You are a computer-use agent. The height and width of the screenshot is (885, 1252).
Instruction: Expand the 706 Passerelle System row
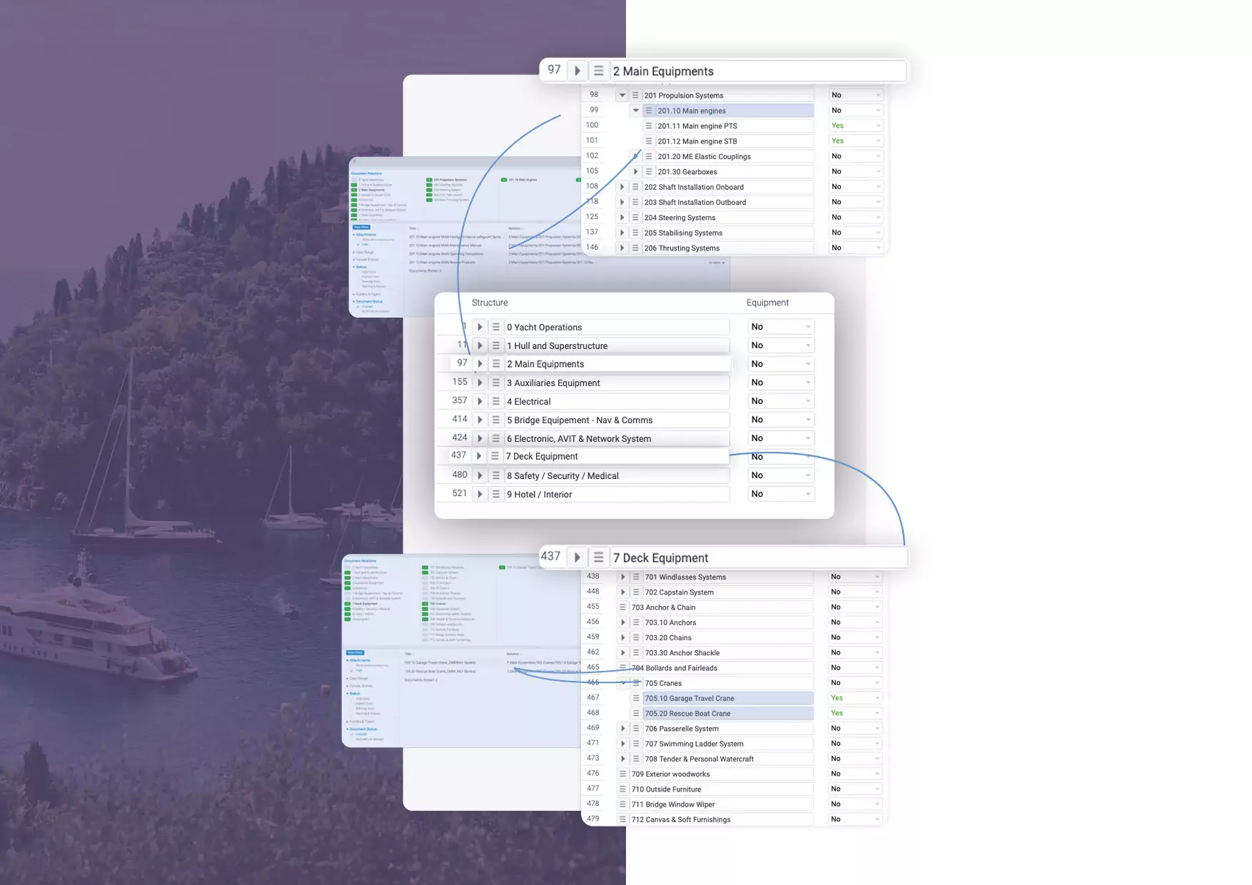[622, 728]
